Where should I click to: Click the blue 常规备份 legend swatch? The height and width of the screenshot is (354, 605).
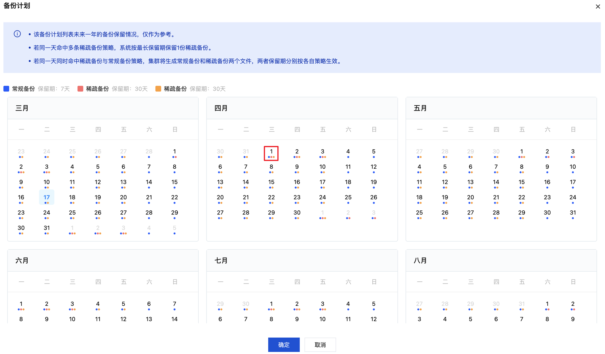pyautogui.click(x=6, y=89)
